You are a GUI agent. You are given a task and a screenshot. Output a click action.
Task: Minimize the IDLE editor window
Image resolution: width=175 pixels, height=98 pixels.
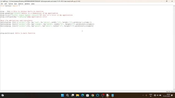coord(161,1)
